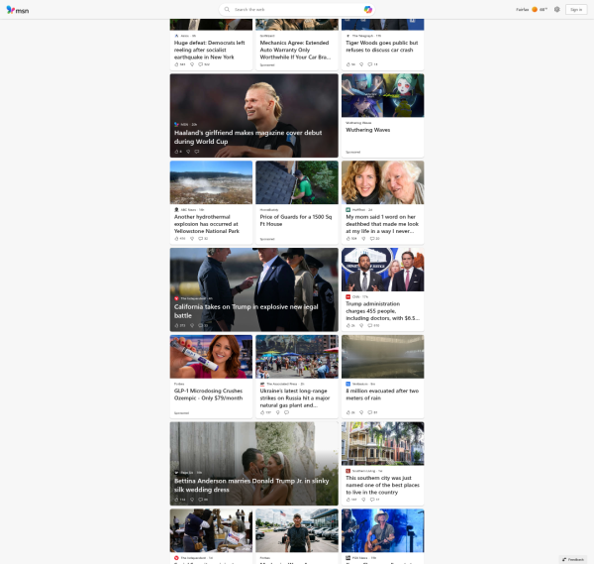Open the wedding kiss photo card
The width and height of the screenshot is (594, 564).
253,464
